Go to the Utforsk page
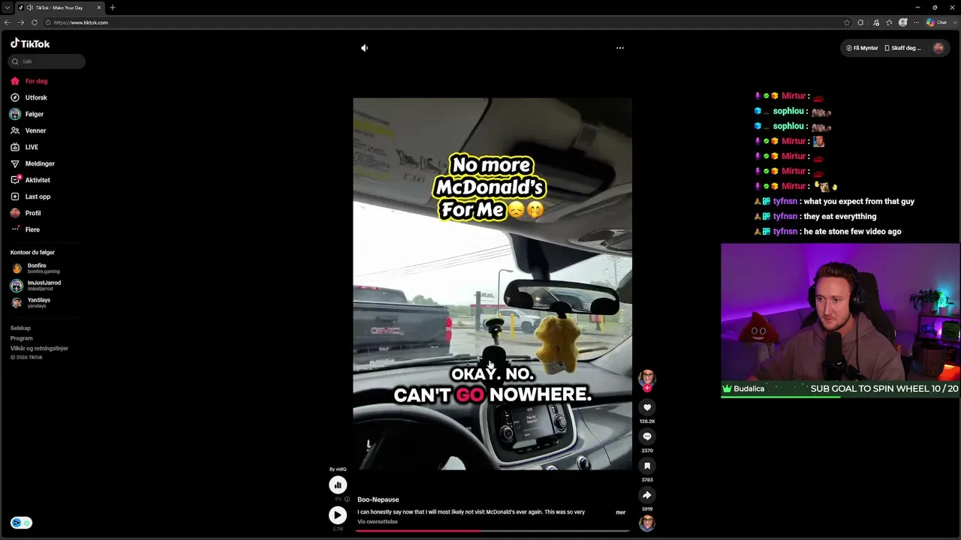This screenshot has height=540, width=961. [x=29, y=97]
